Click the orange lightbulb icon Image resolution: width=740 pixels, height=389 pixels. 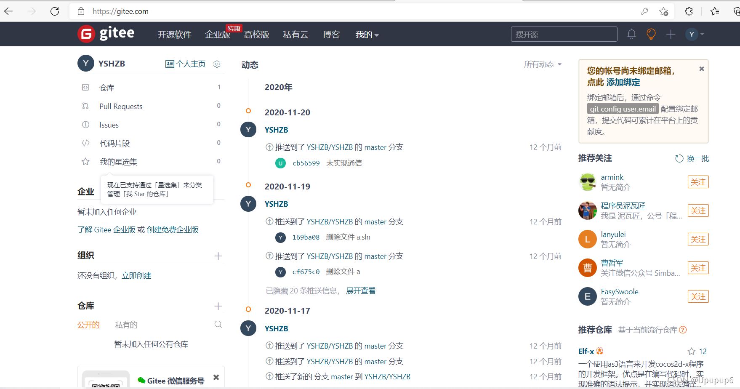(x=651, y=34)
